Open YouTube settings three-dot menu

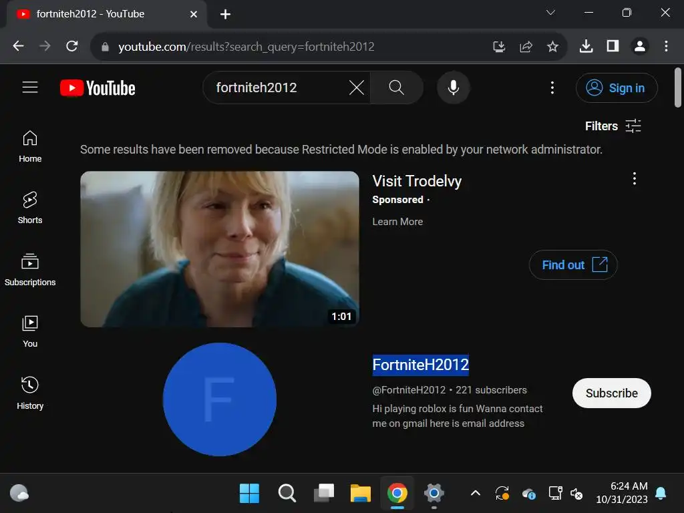pyautogui.click(x=552, y=88)
